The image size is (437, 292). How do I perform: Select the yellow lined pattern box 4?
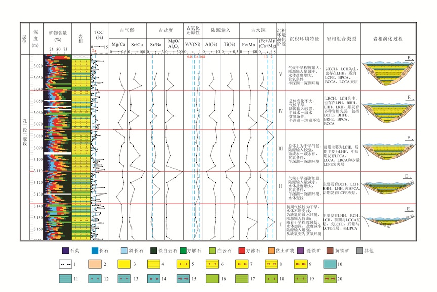[x=154, y=264]
